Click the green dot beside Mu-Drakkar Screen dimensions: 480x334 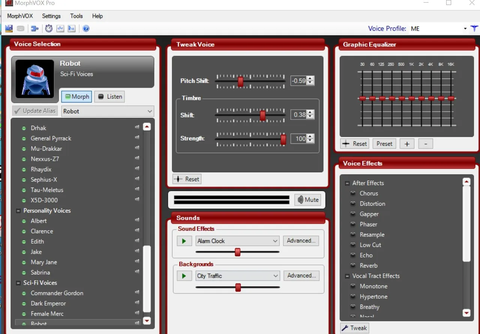pos(24,149)
